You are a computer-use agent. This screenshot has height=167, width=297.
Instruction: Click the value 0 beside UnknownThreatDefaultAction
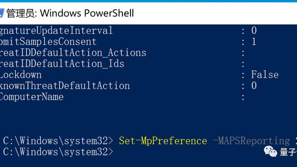pos(254,86)
